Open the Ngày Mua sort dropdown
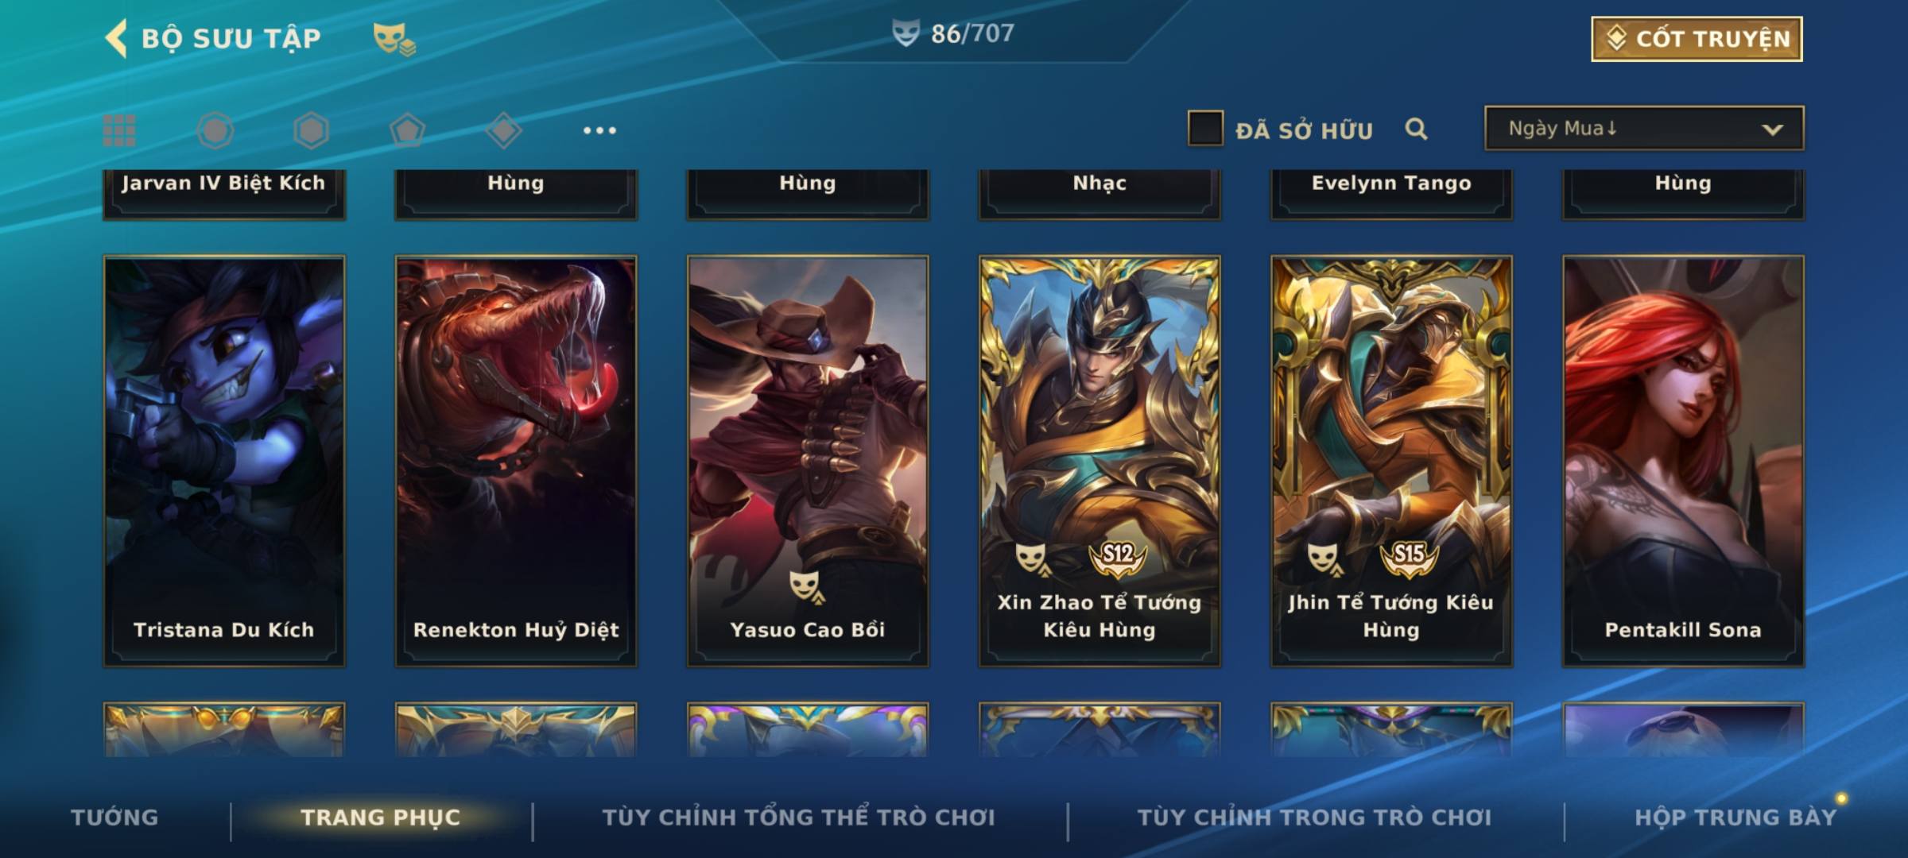Viewport: 1908px width, 858px height. [1644, 128]
